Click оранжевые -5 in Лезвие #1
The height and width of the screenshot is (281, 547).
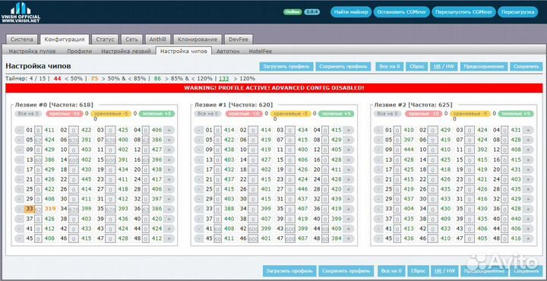pyautogui.click(x=290, y=114)
